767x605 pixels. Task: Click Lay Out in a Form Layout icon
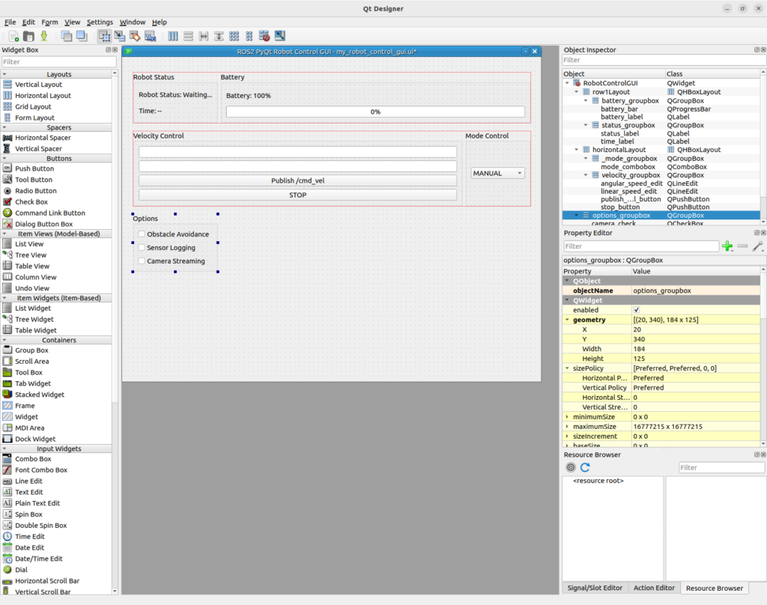click(249, 36)
